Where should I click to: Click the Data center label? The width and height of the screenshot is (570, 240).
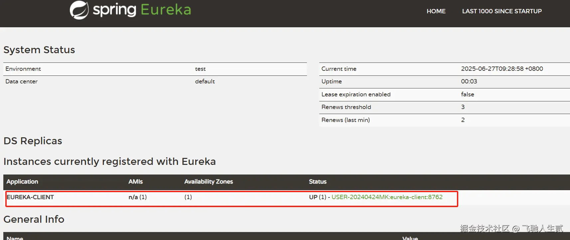tap(21, 81)
